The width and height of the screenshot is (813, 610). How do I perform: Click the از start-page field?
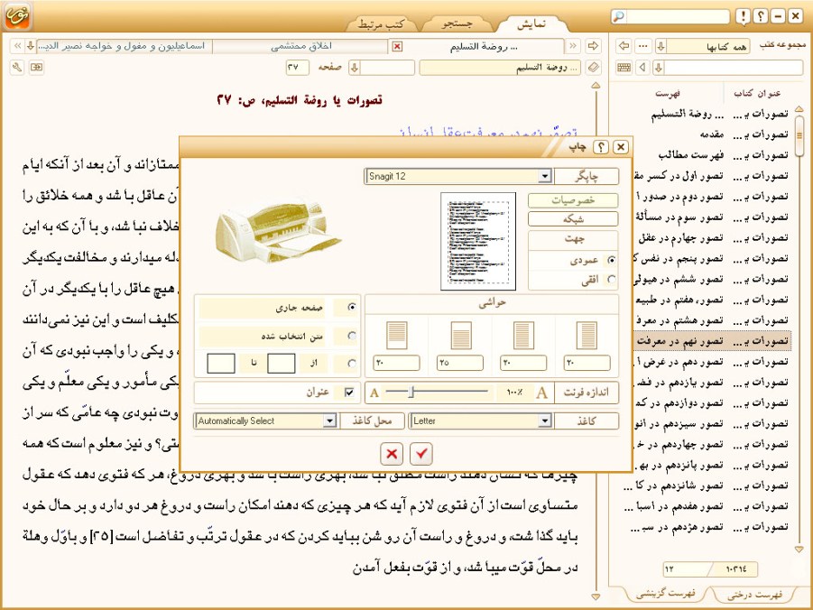[x=281, y=364]
